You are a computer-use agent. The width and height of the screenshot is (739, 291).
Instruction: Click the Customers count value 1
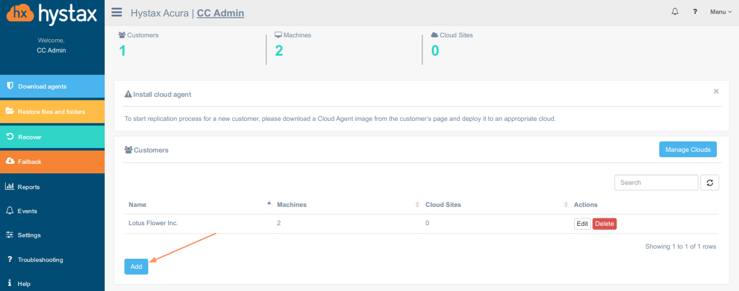click(122, 51)
